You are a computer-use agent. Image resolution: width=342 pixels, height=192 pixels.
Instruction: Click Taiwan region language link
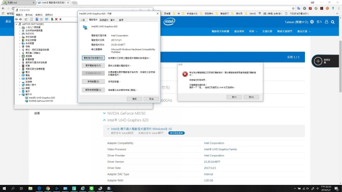(296, 22)
